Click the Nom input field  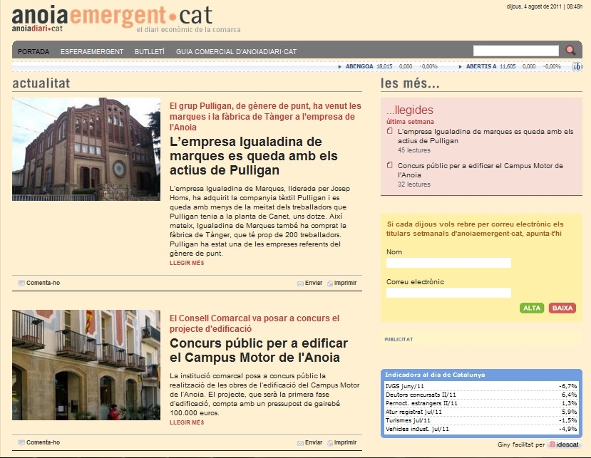448,263
